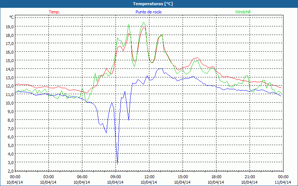
Task: Select the red "Temp." legend label
Action: pyautogui.click(x=54, y=12)
